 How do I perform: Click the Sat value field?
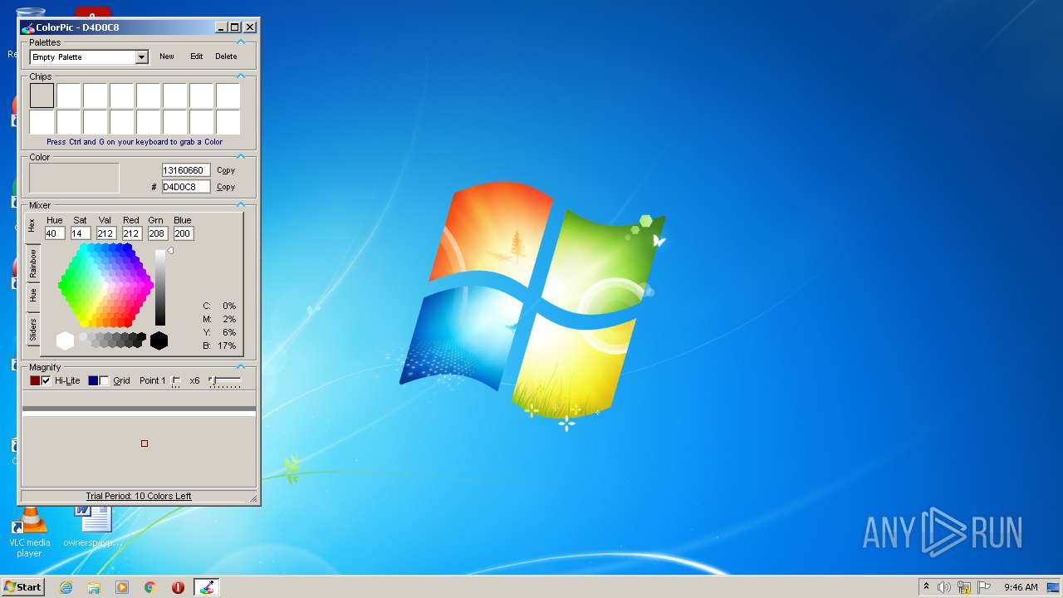pos(81,233)
